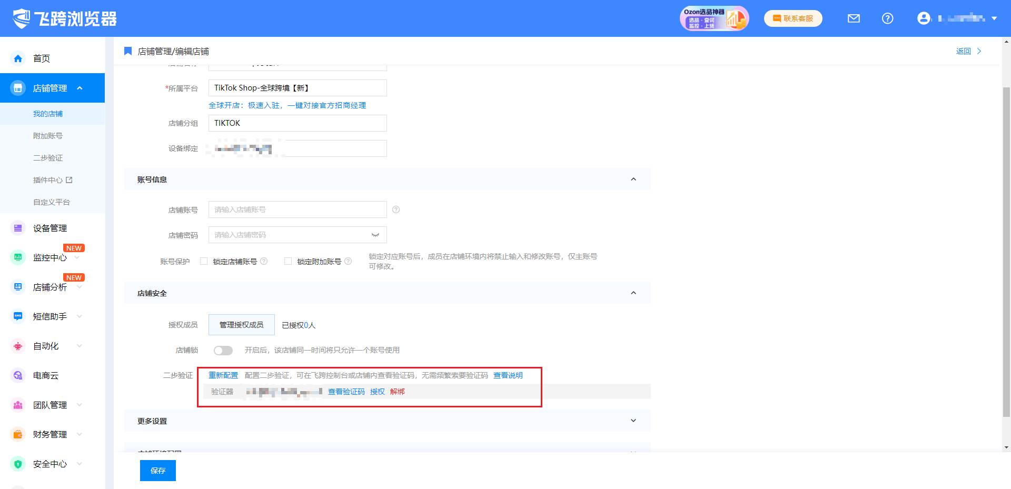Screen dimensions: 1011x489
Task: Click the arrow icon beside 返回
Action: [x=979, y=51]
